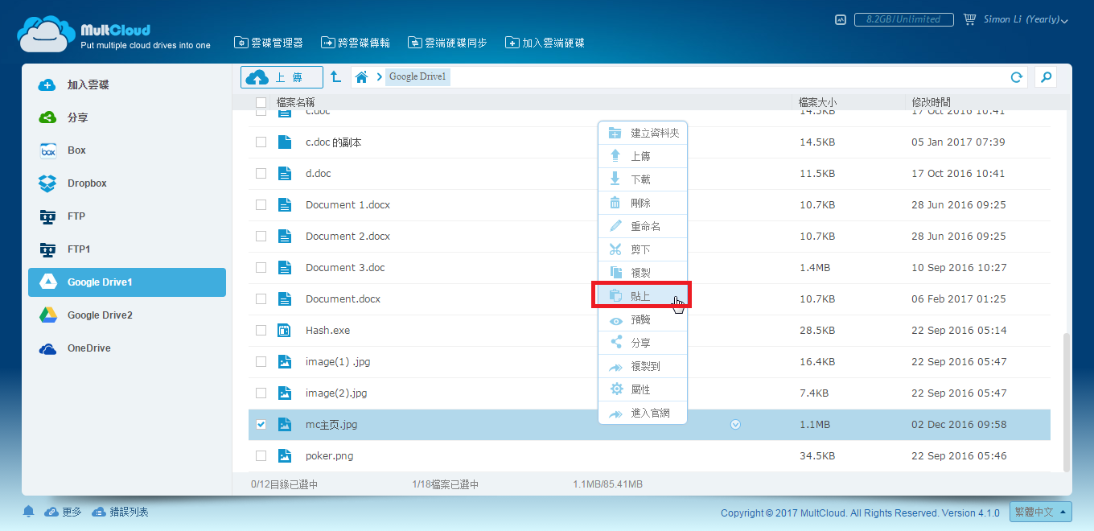Go to the home breadcrumb icon

(362, 77)
